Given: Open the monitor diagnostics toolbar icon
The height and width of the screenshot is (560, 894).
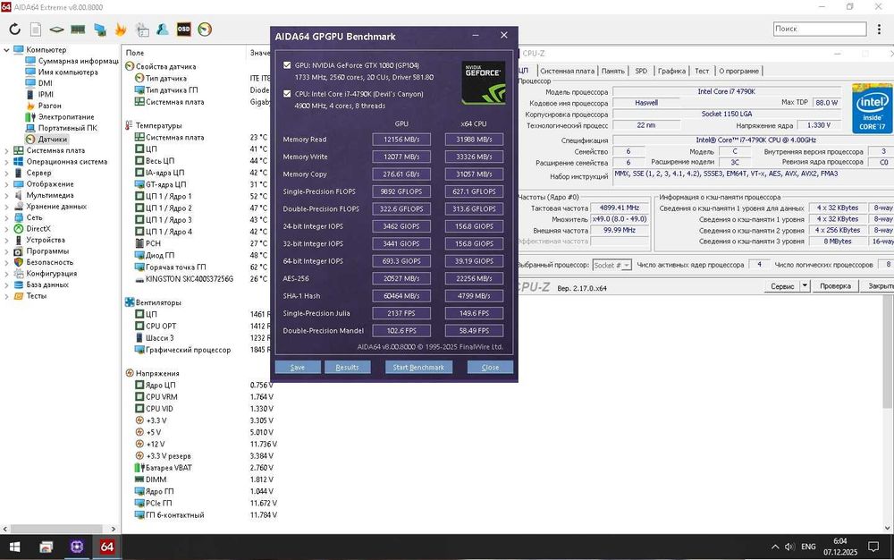Looking at the screenshot, I should coord(100,30).
